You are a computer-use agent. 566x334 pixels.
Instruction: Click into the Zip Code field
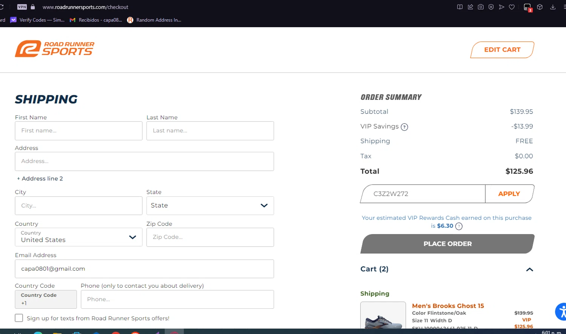point(210,237)
